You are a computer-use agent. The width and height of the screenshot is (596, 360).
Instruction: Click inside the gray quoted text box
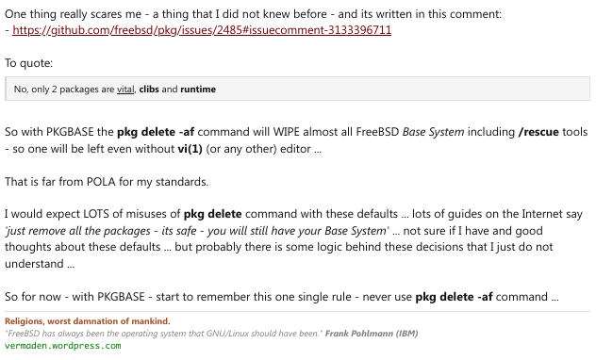pos(297,89)
